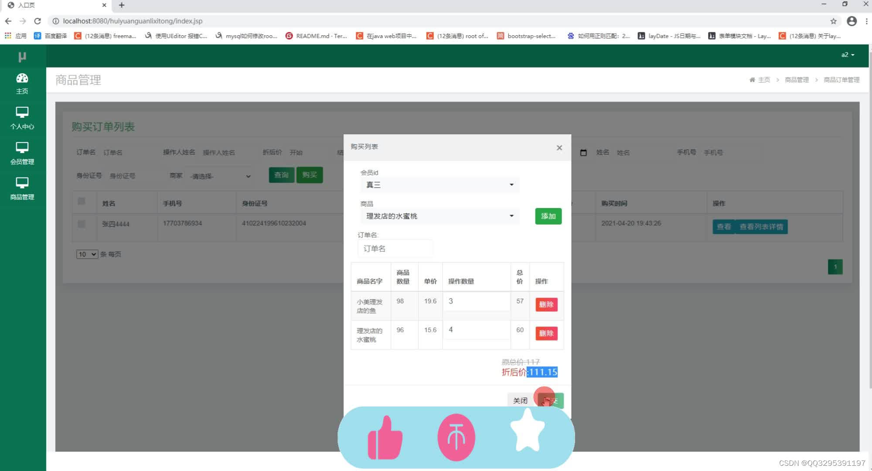Viewport: 872px width, 471px height.
Task: Click the sidebar logo icon at top
Action: pyautogui.click(x=22, y=56)
